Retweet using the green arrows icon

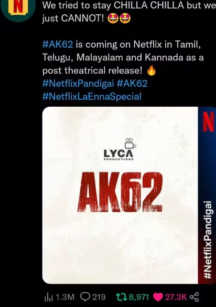pos(122,297)
